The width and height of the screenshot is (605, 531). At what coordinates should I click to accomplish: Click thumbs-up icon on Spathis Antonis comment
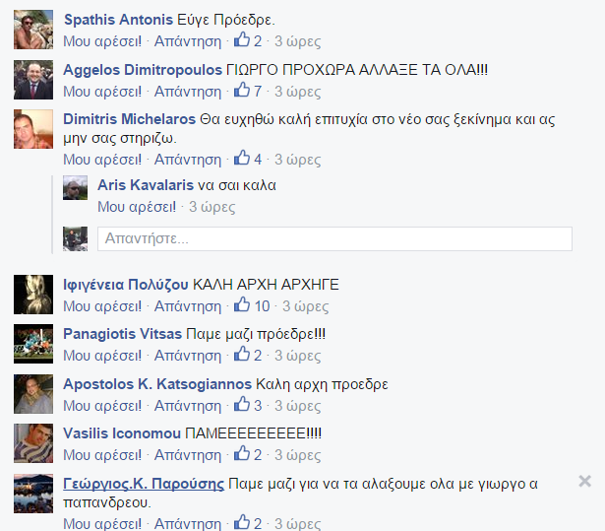click(242, 39)
